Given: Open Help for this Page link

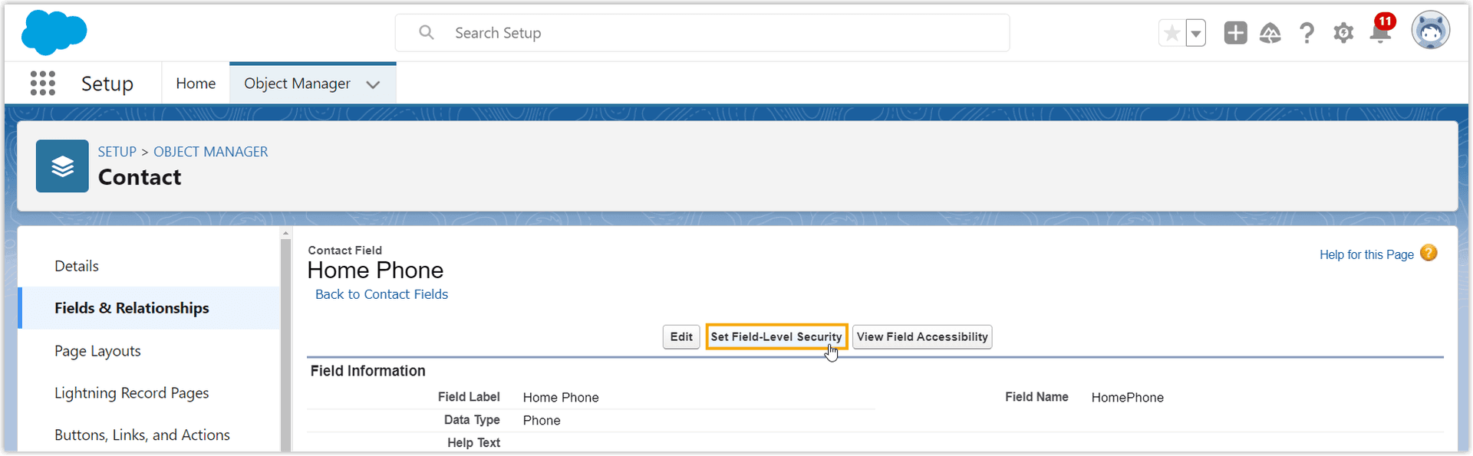Looking at the screenshot, I should [x=1366, y=254].
